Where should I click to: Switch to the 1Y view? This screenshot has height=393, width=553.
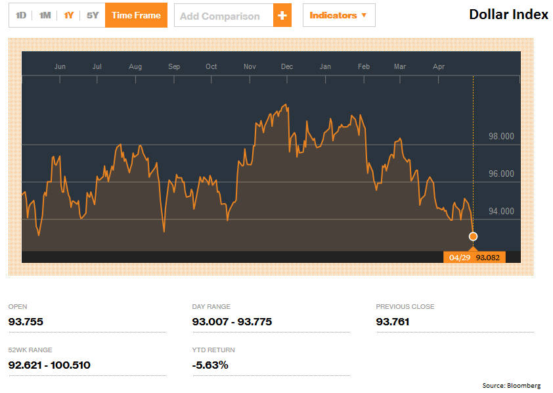68,14
